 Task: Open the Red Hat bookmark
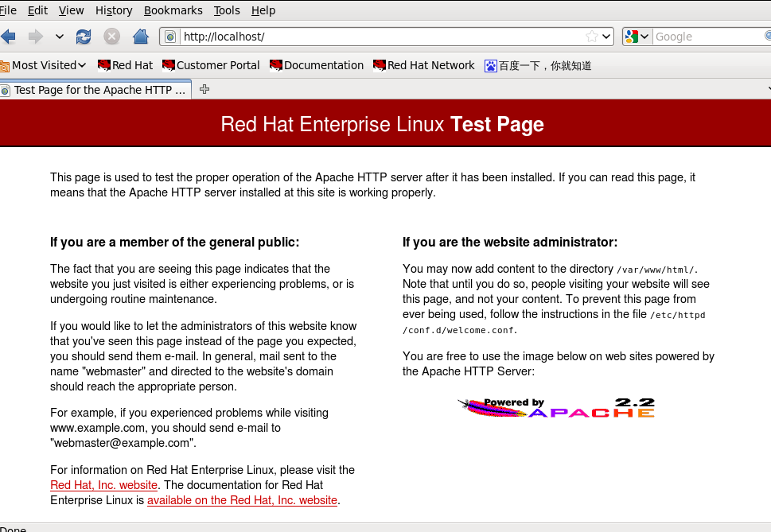coord(126,65)
